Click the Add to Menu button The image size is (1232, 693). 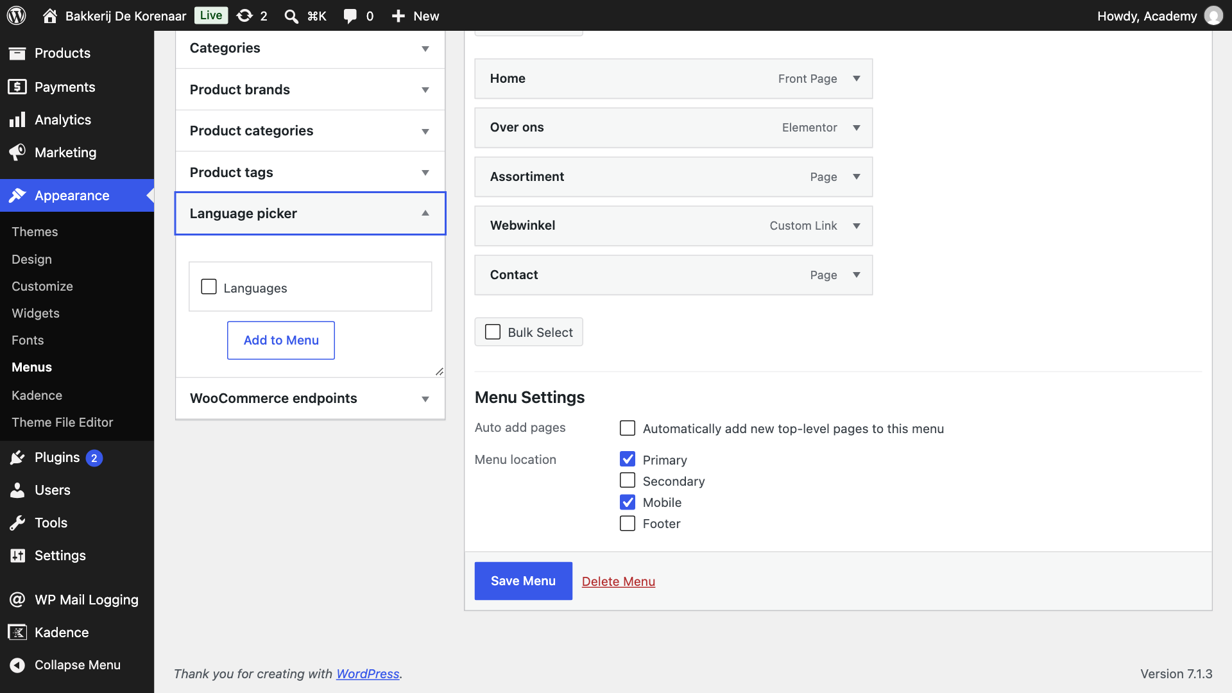281,340
